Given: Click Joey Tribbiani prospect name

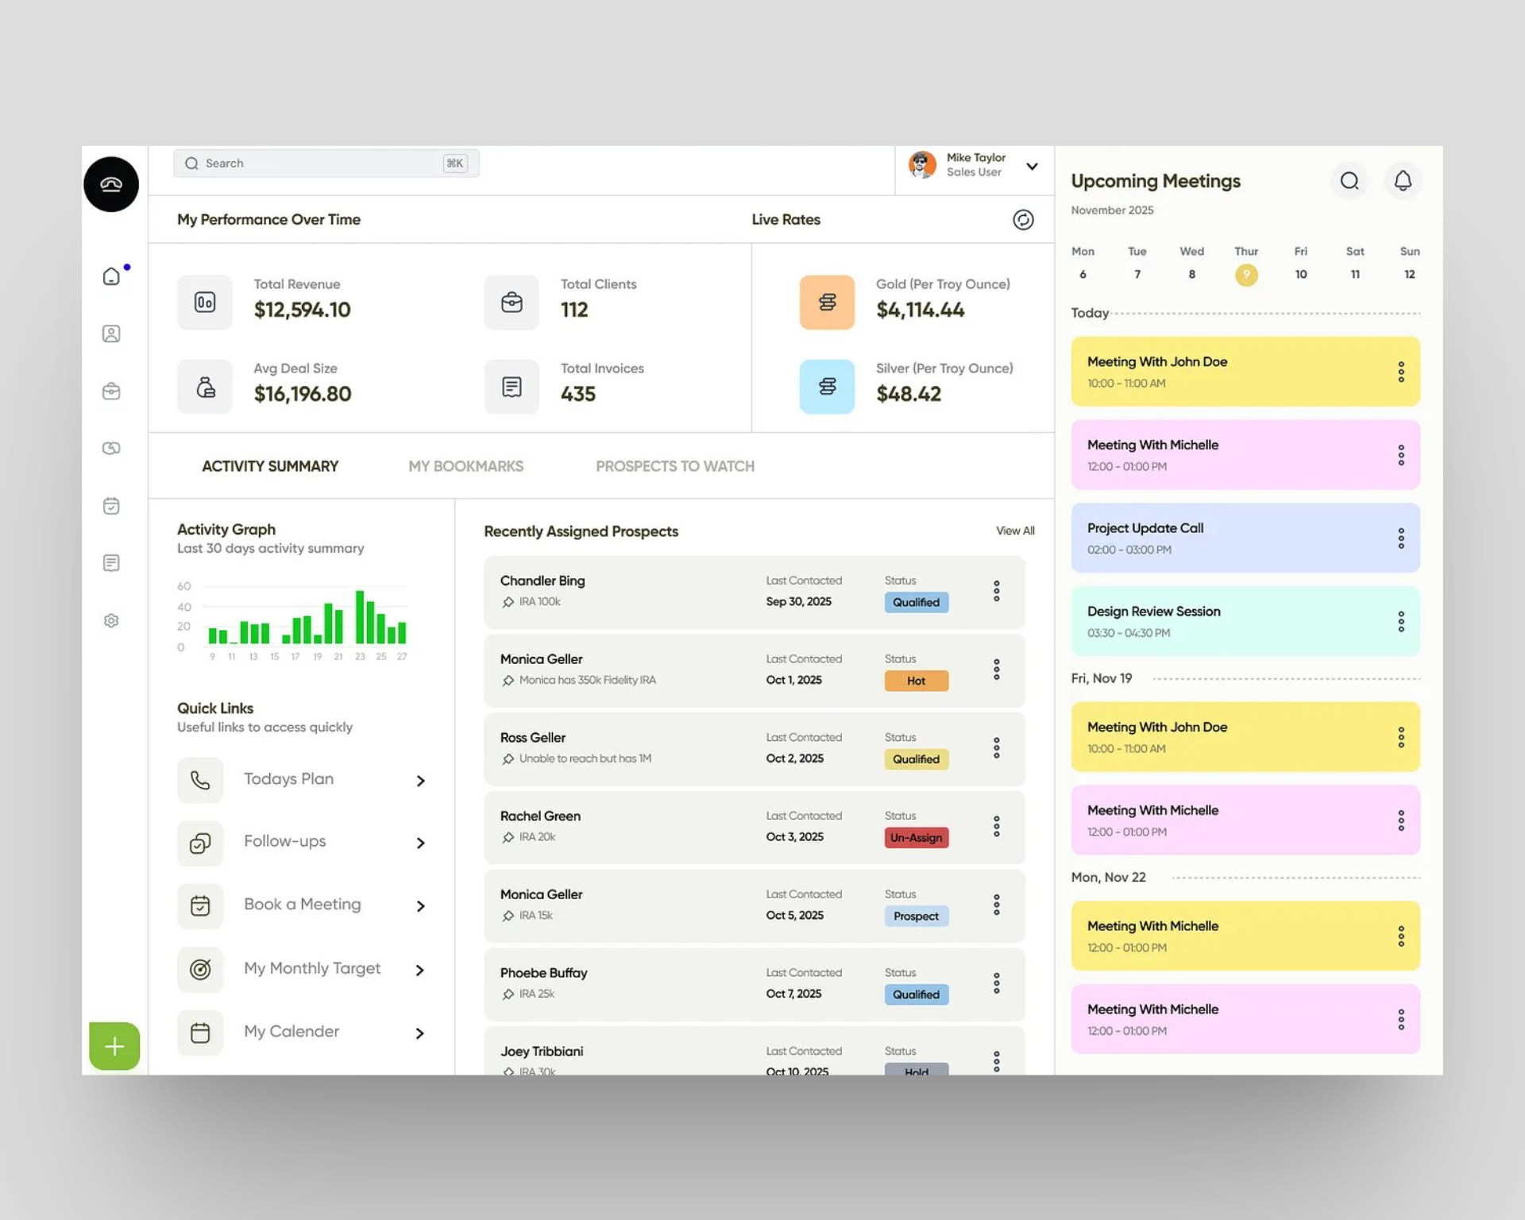Looking at the screenshot, I should pyautogui.click(x=542, y=1051).
